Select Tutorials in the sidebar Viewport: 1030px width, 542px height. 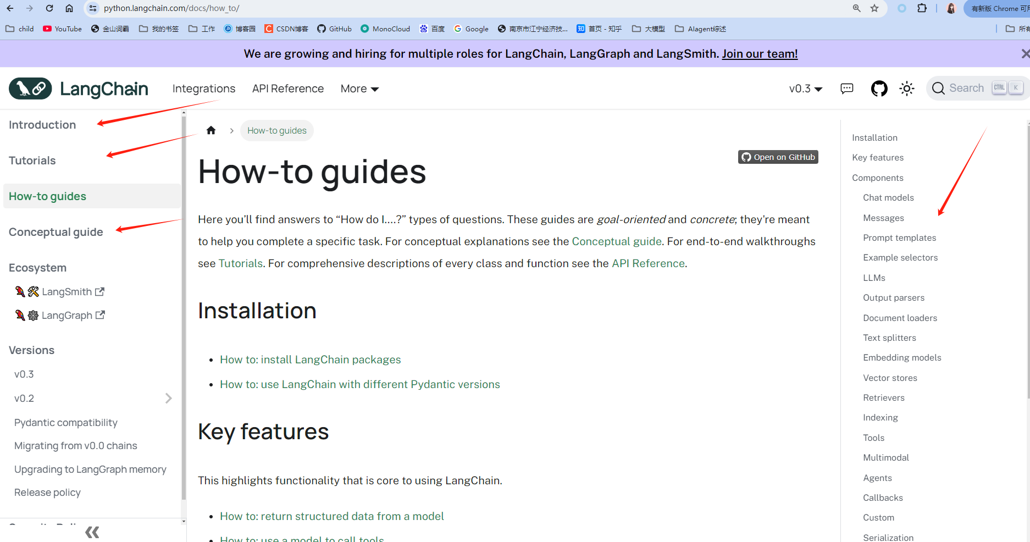(x=32, y=161)
